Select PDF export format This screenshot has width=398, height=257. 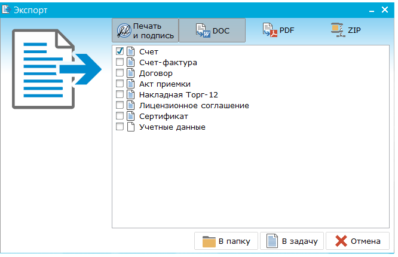coord(278,30)
